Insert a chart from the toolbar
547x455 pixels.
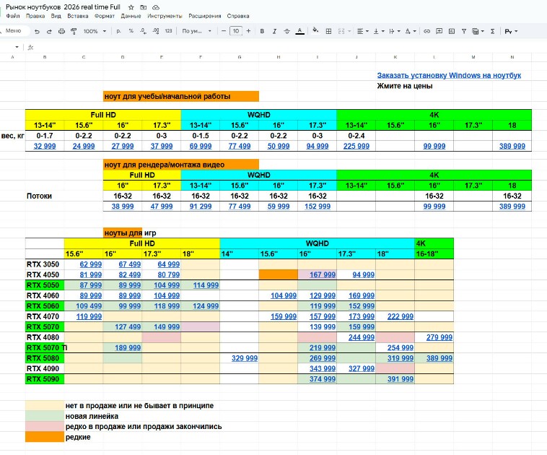pyautogui.click(x=452, y=32)
